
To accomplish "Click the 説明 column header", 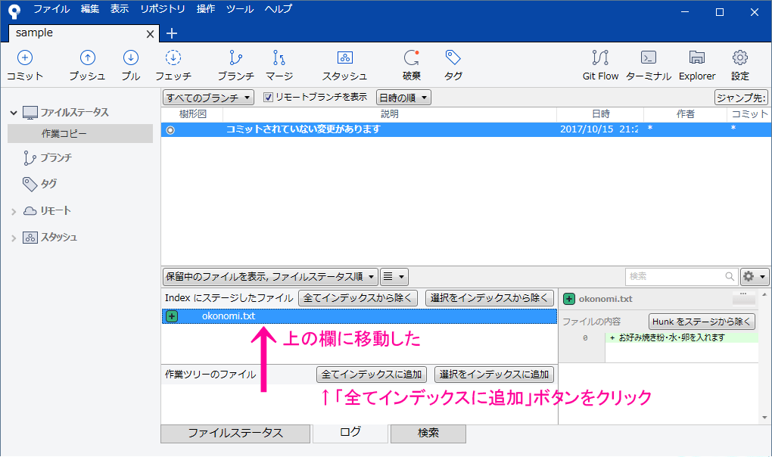I will [390, 114].
